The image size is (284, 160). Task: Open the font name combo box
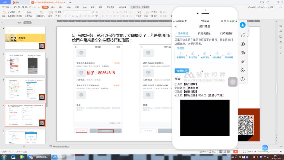tap(72, 12)
